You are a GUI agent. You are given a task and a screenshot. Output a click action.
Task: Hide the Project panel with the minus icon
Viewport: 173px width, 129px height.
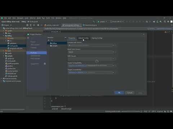tap(41, 25)
